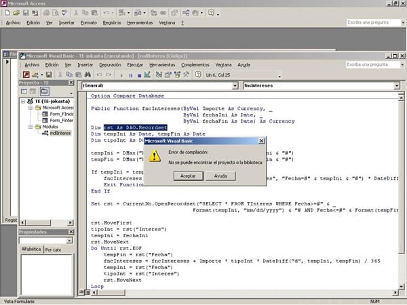
Task: Click the View Microsoft Access icon
Action: pyautogui.click(x=25, y=75)
